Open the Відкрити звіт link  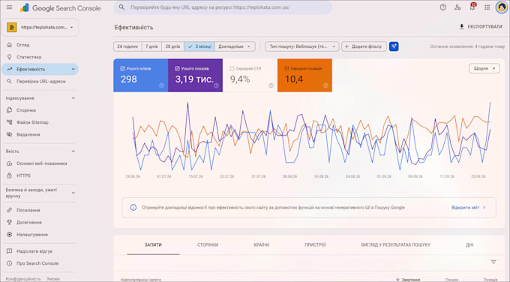click(x=468, y=208)
